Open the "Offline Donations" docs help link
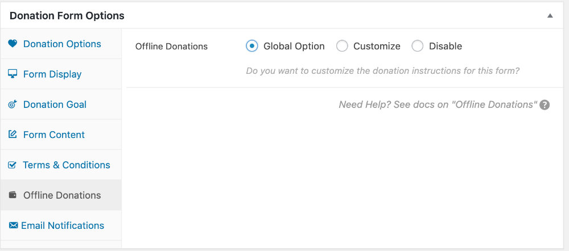The width and height of the screenshot is (569, 251). click(438, 104)
